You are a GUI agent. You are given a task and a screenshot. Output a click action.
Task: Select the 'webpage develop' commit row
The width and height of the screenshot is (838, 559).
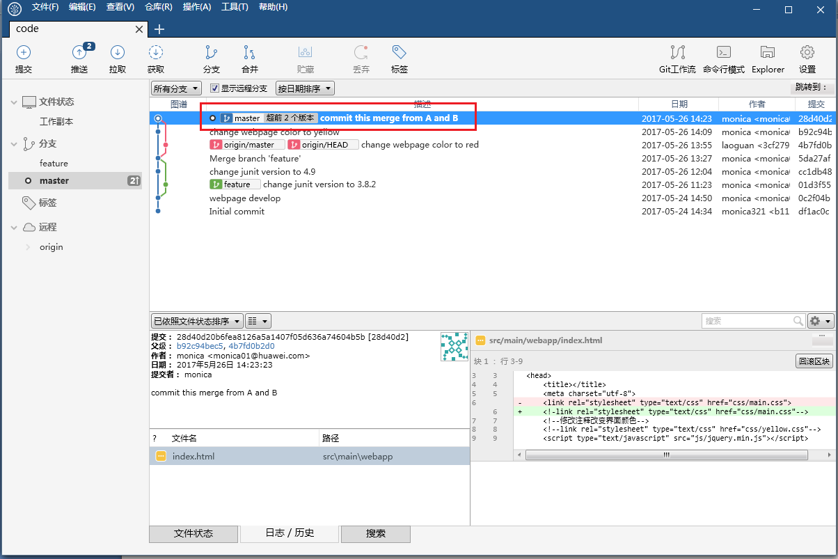click(x=493, y=198)
